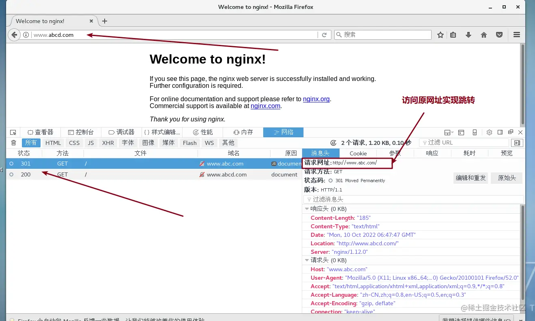This screenshot has height=321, width=535.
Task: Select the 200 GET www.abcd.com request row
Action: tap(154, 174)
